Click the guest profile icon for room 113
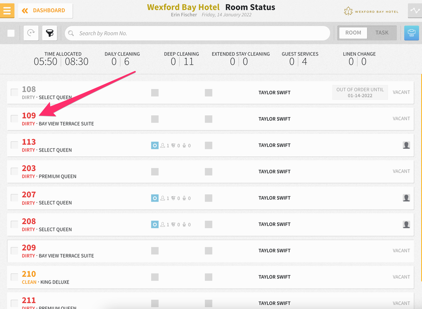The width and height of the screenshot is (422, 309). click(x=406, y=145)
